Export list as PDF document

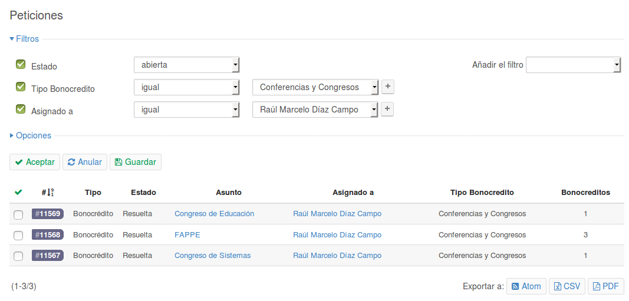click(x=606, y=286)
